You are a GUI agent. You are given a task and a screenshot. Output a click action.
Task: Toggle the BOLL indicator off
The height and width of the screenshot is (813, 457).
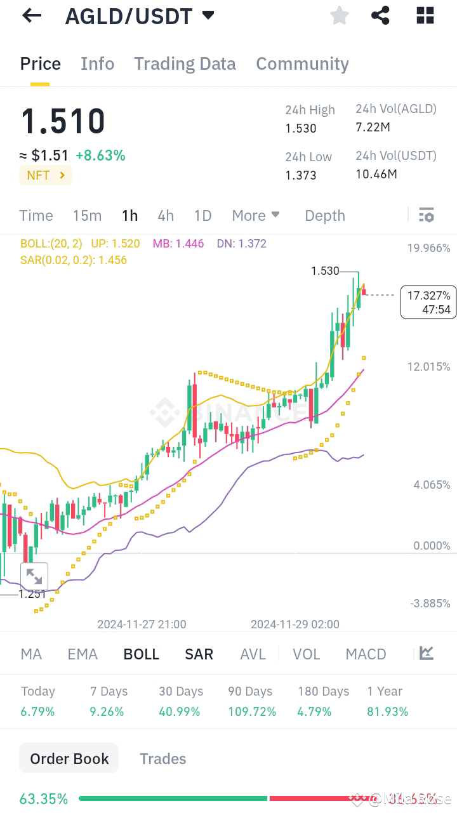141,653
